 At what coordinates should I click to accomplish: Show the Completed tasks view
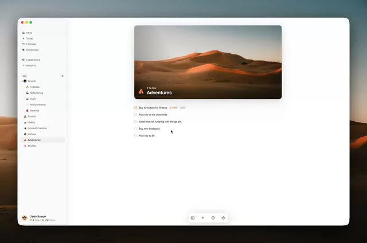pos(30,50)
